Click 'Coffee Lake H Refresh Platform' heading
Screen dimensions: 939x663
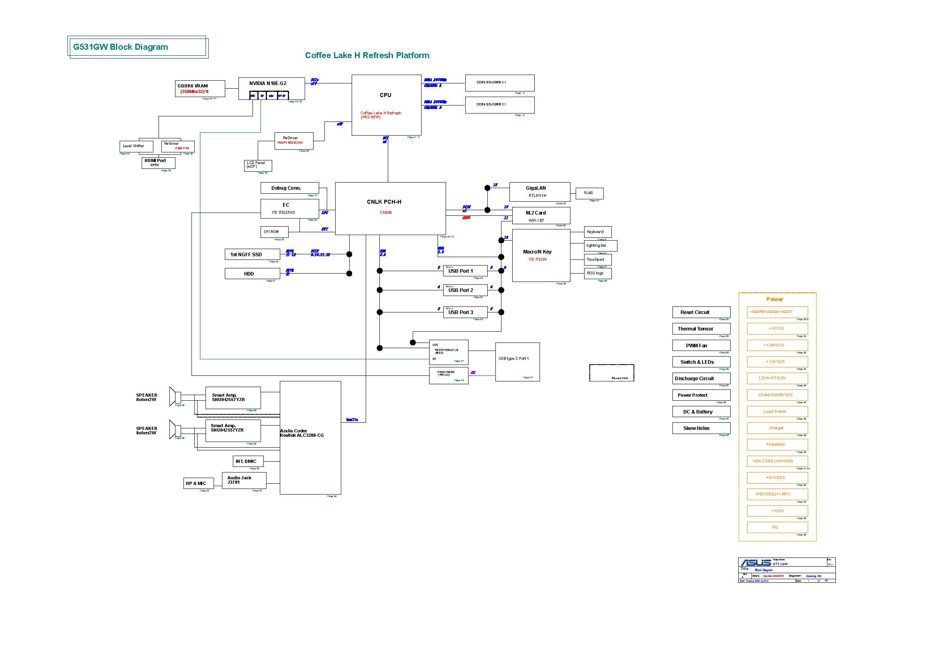(x=367, y=55)
